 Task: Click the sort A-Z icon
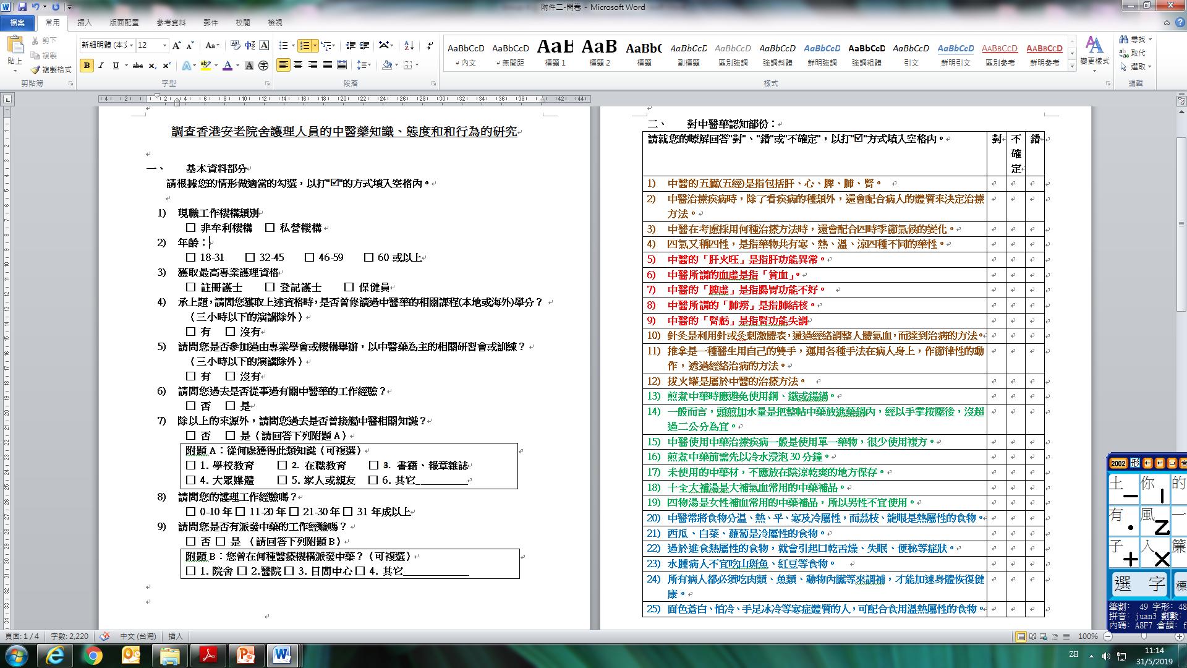pyautogui.click(x=409, y=46)
